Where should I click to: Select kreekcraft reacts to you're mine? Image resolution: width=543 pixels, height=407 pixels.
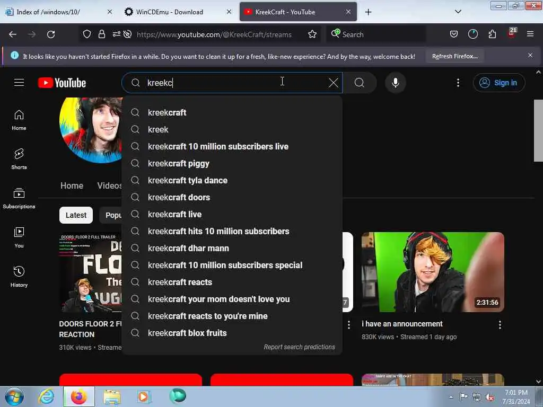click(x=232, y=316)
